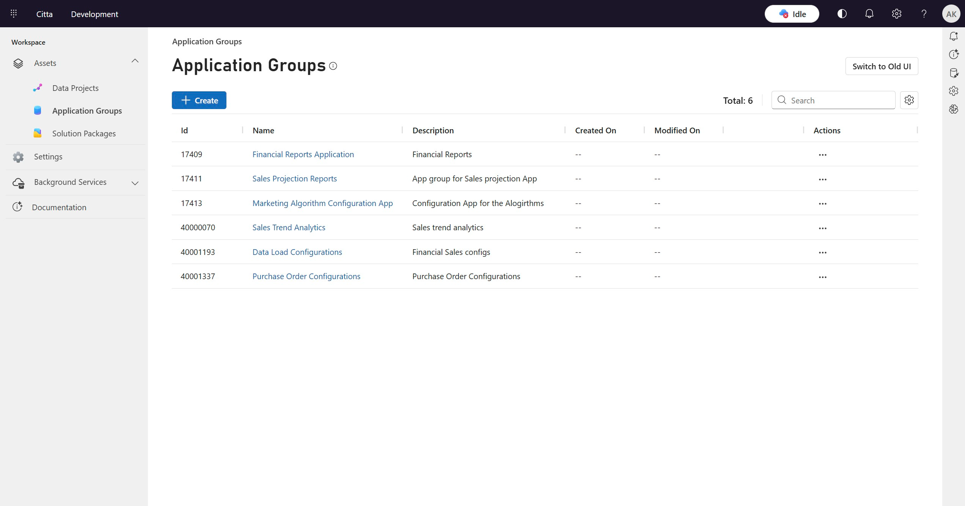Click the help question mark icon

[924, 14]
